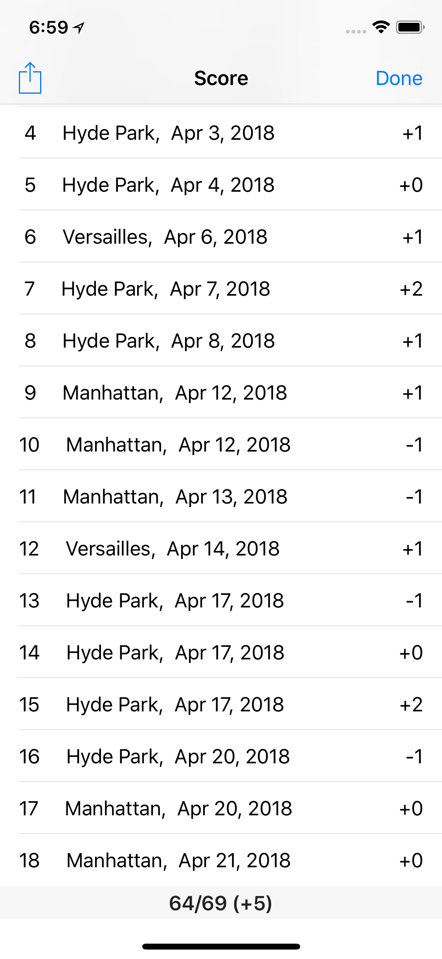The height and width of the screenshot is (959, 442).
Task: Tap the Wi-Fi status icon
Action: click(381, 27)
